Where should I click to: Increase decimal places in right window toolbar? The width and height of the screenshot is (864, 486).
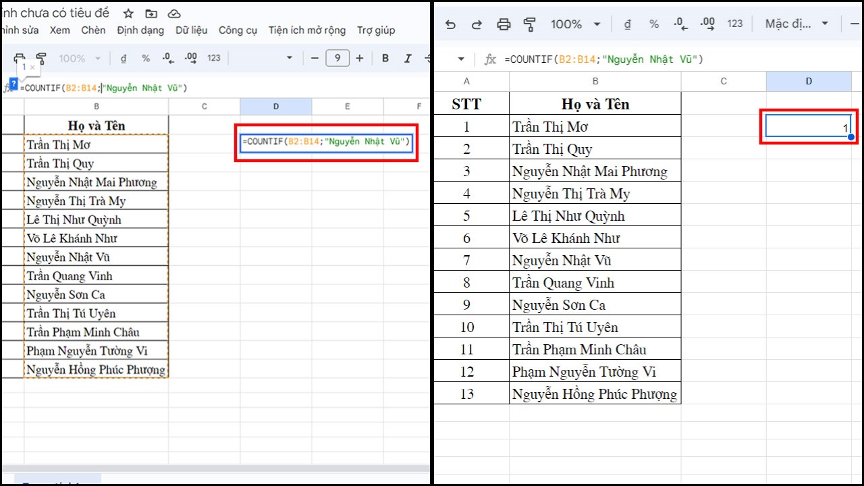(707, 24)
